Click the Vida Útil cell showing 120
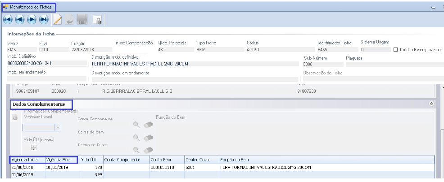 tap(91, 167)
